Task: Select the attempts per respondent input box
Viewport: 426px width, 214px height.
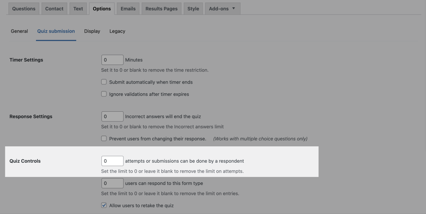Action: pyautogui.click(x=112, y=161)
